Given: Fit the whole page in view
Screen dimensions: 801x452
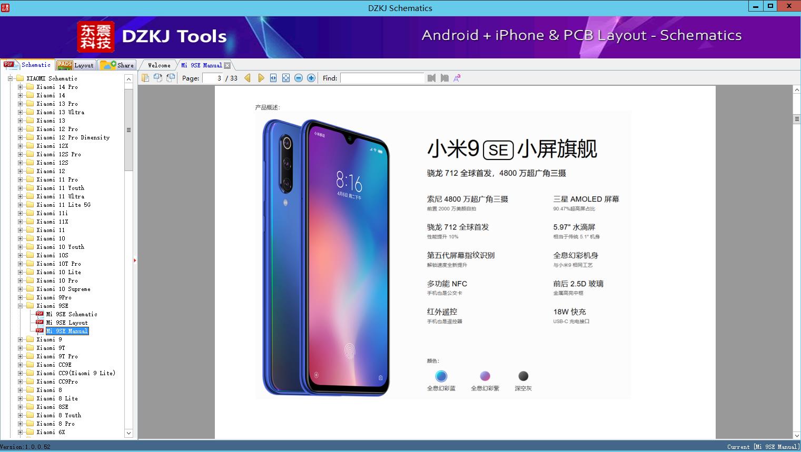Looking at the screenshot, I should (x=286, y=78).
